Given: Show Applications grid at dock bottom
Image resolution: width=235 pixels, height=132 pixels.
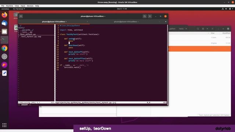Looking at the screenshot, I should 4,125.
